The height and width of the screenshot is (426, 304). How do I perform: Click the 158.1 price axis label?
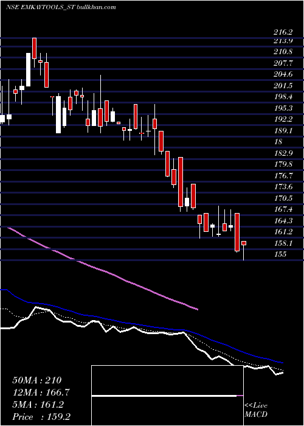(283, 243)
